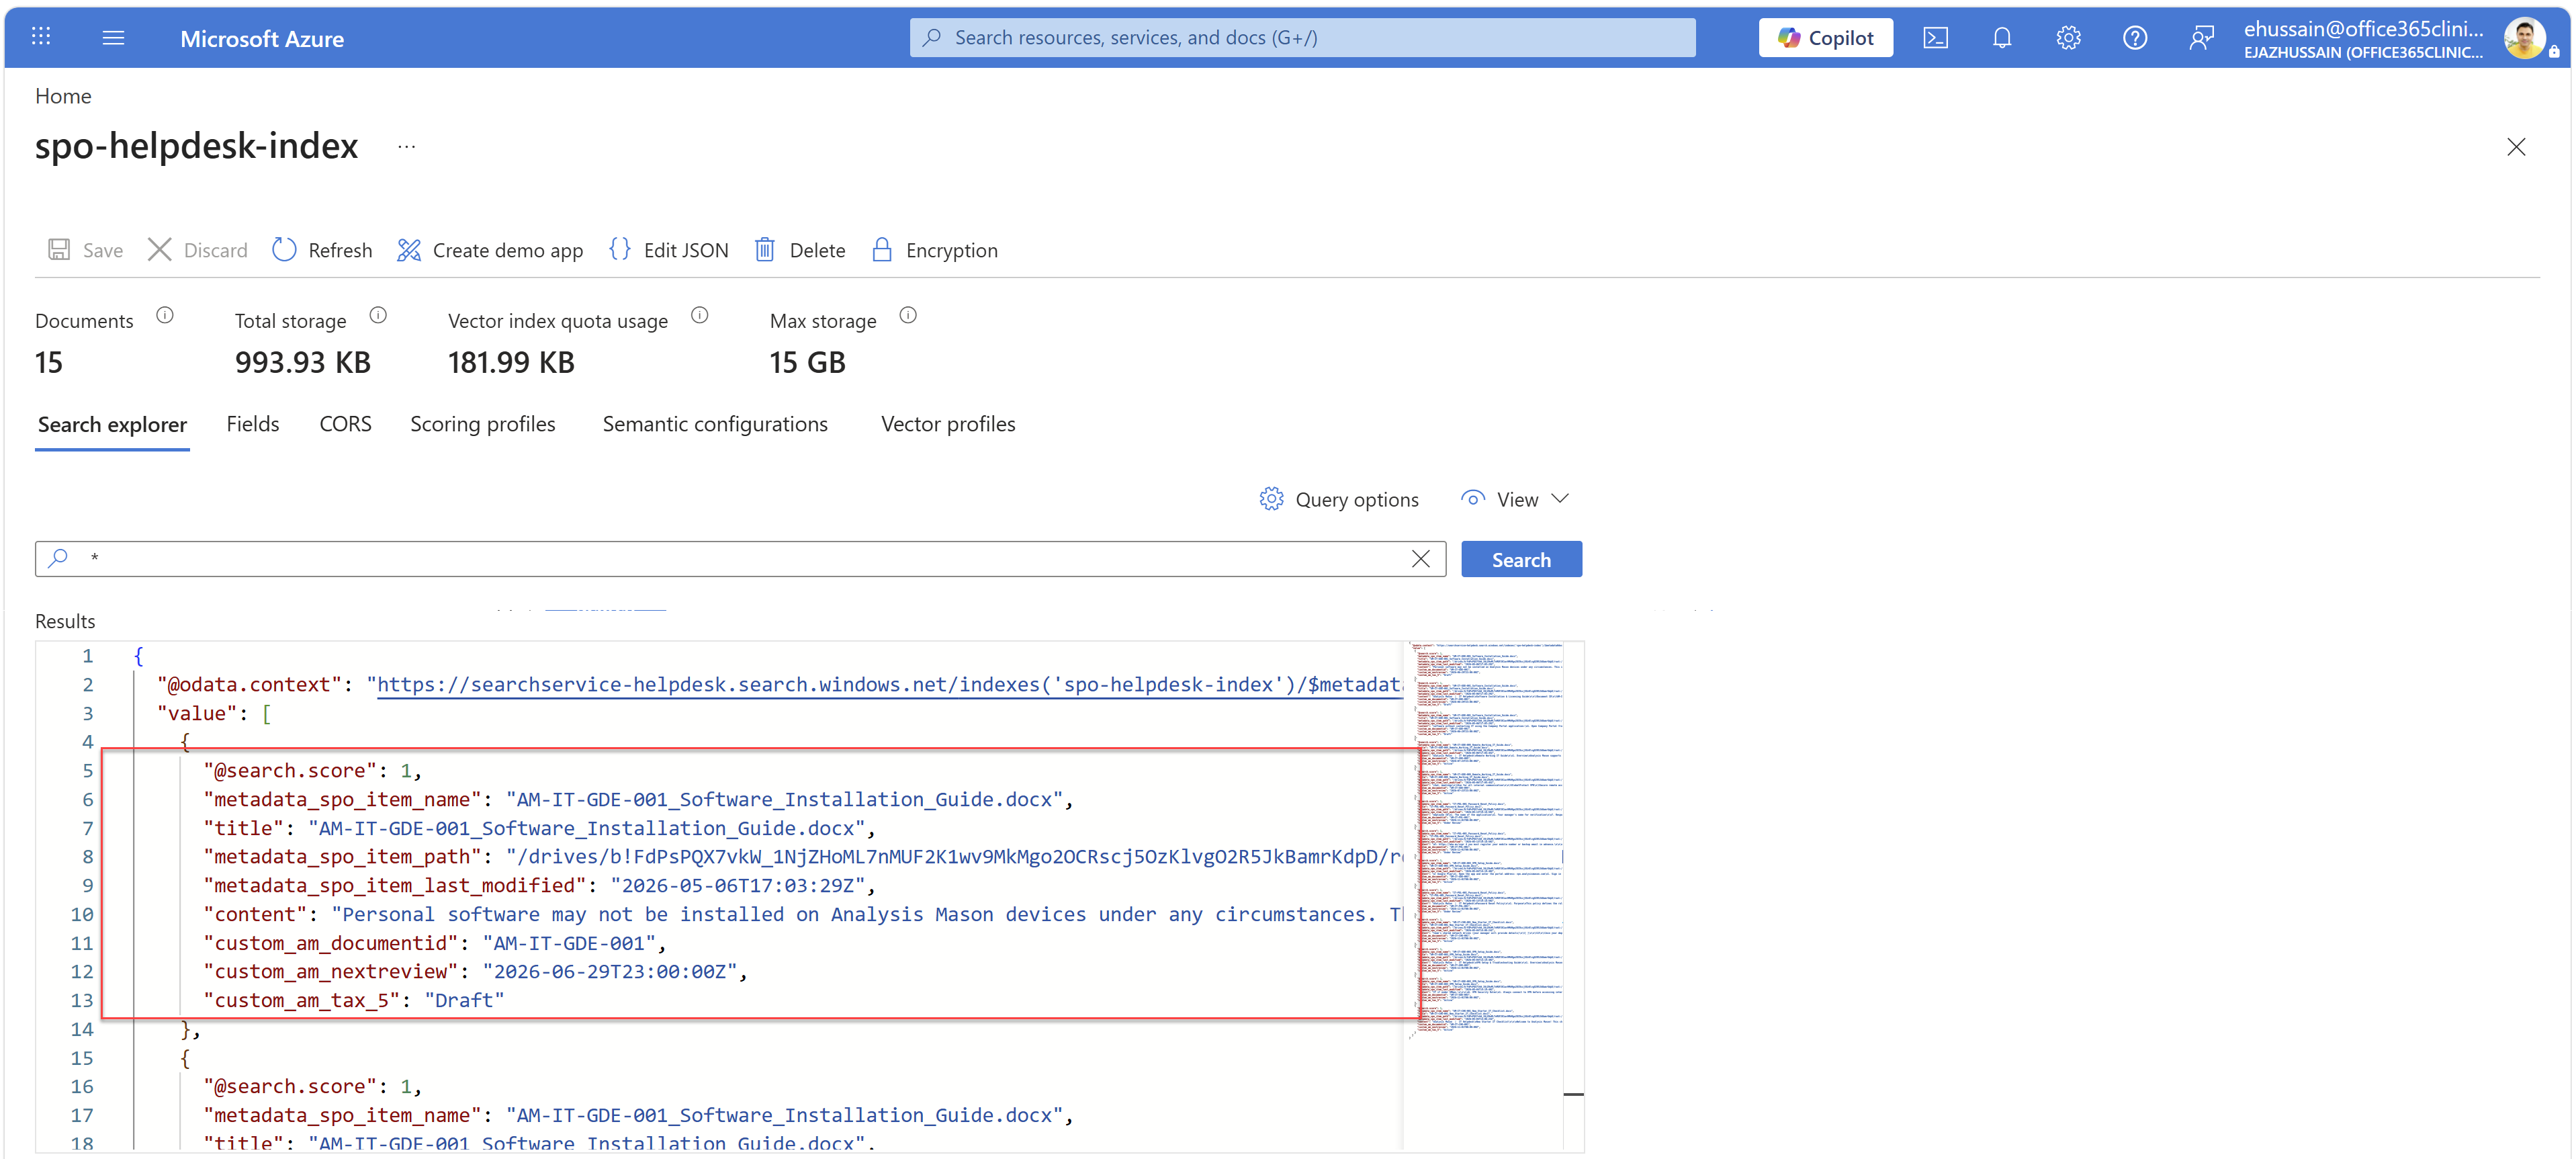2576x1159 pixels.
Task: Open Edit JSON
Action: pyautogui.click(x=668, y=250)
